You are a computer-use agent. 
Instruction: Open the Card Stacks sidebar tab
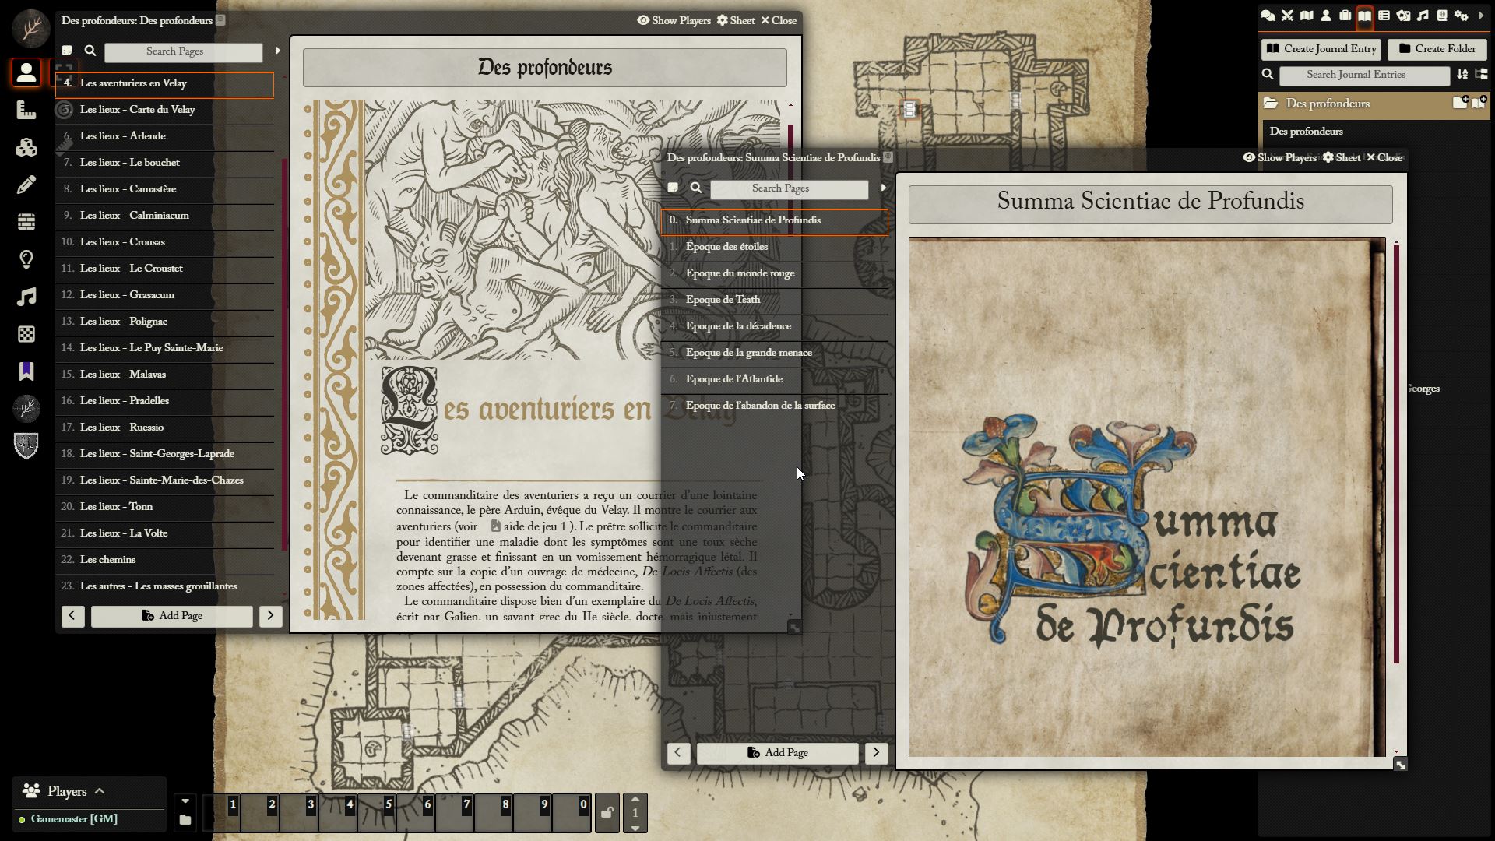pyautogui.click(x=1403, y=16)
